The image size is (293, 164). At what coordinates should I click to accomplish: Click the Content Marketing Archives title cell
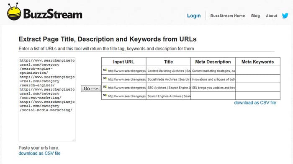pos(168,70)
